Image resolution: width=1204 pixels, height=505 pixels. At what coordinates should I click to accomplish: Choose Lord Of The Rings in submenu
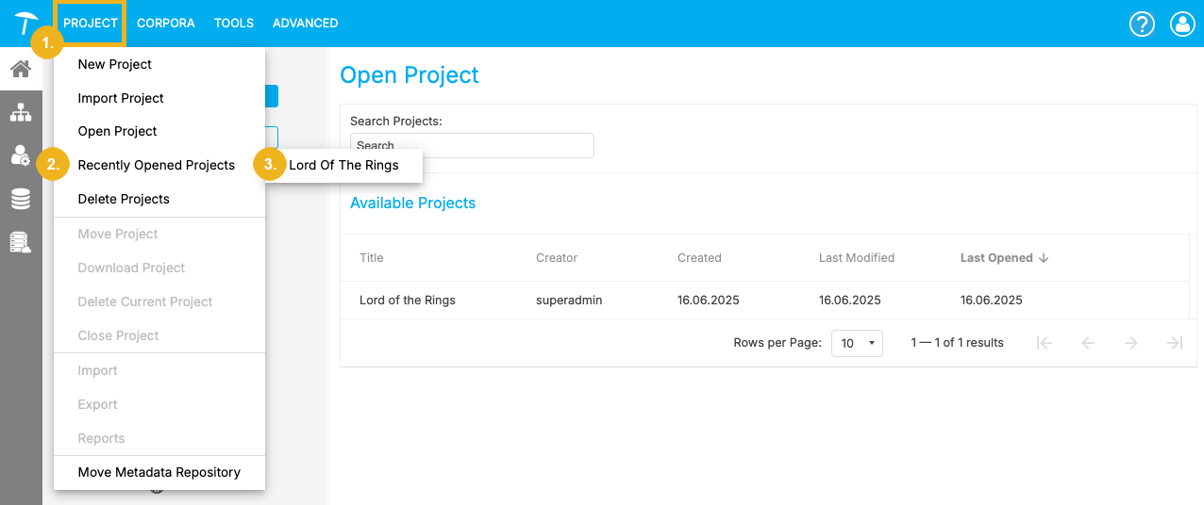click(343, 165)
